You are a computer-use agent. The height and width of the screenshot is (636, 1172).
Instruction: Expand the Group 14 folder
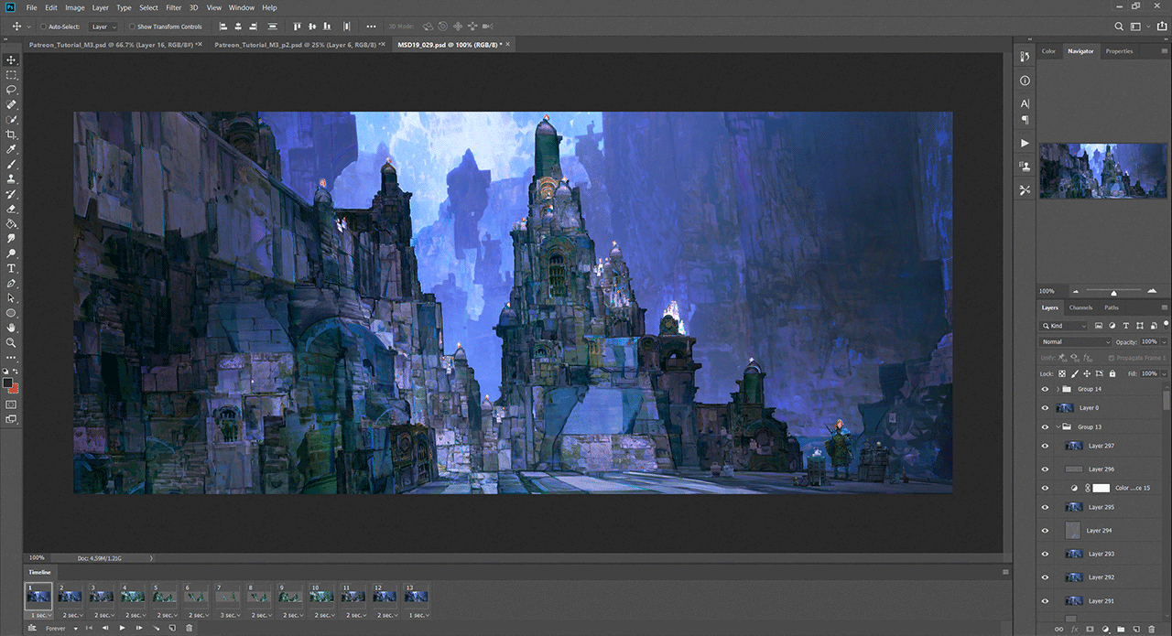tap(1058, 389)
